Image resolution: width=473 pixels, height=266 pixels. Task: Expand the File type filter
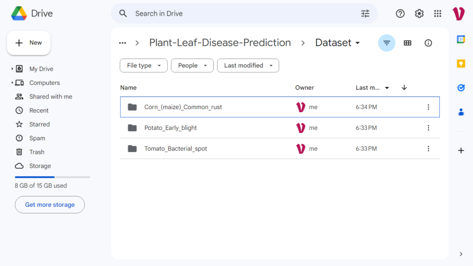144,66
